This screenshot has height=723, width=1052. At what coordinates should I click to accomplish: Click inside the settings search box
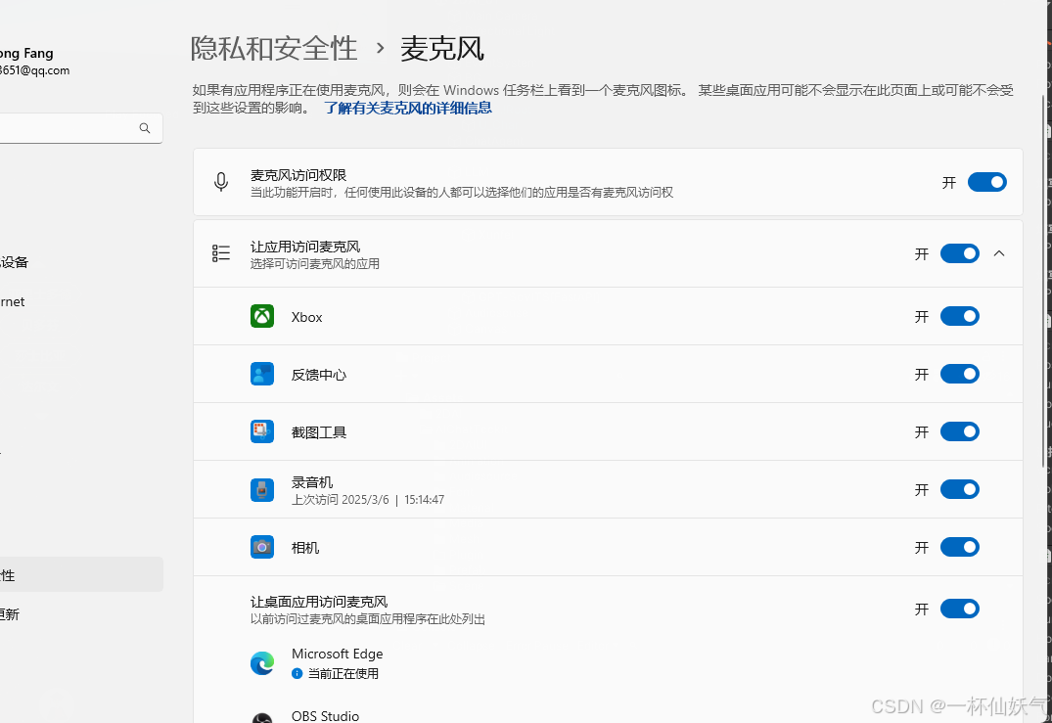coord(69,127)
